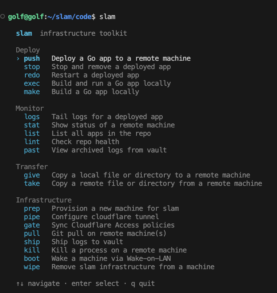The image size is (277, 293).
Task: Open past archived logs command
Action: click(x=32, y=150)
